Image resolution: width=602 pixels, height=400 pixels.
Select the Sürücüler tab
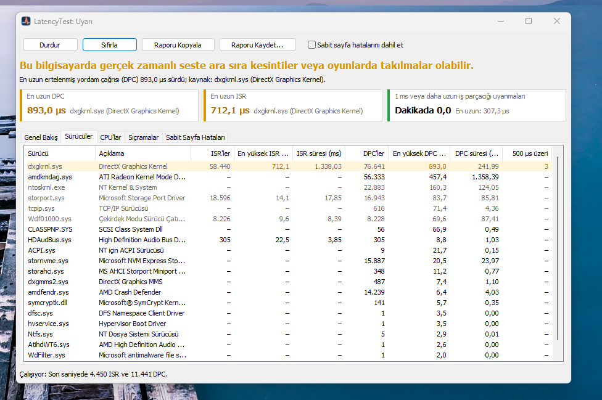79,137
